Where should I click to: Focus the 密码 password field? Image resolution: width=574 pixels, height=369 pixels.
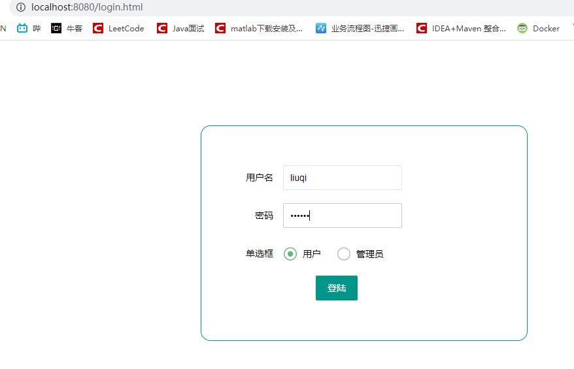343,216
